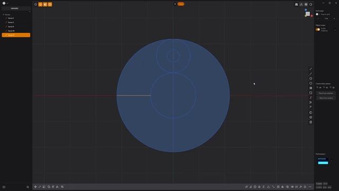This screenshot has height=191, width=339.
Task: Click the New from camera button
Action: 326,98
